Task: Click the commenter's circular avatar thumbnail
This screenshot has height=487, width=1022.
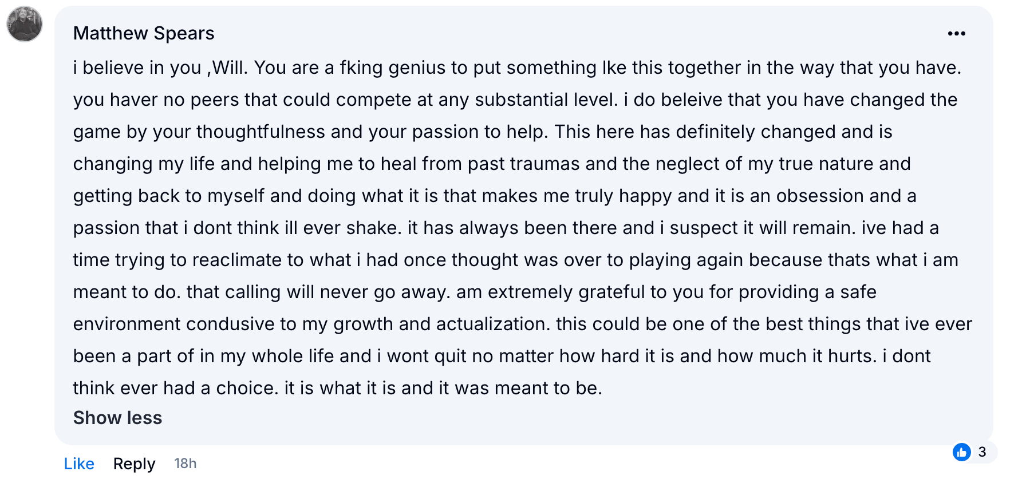Action: coord(25,25)
